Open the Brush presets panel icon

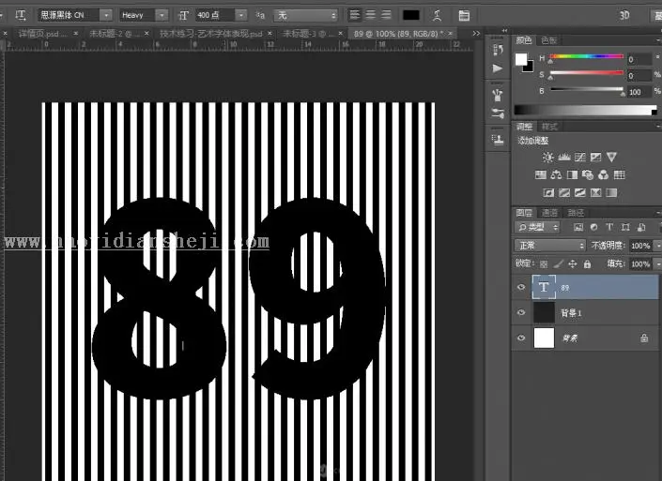tap(498, 96)
